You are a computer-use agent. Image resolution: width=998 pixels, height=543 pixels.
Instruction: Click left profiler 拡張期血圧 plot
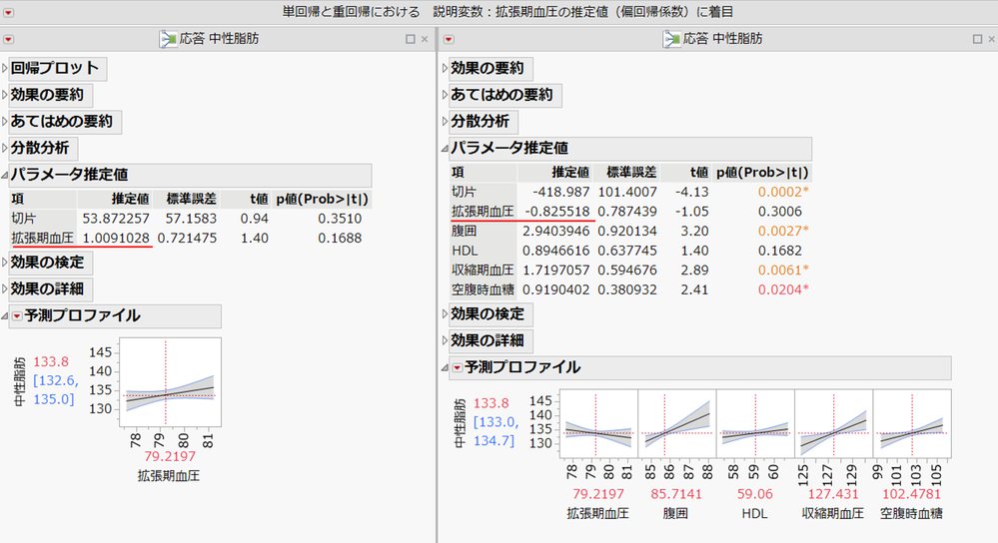171,382
